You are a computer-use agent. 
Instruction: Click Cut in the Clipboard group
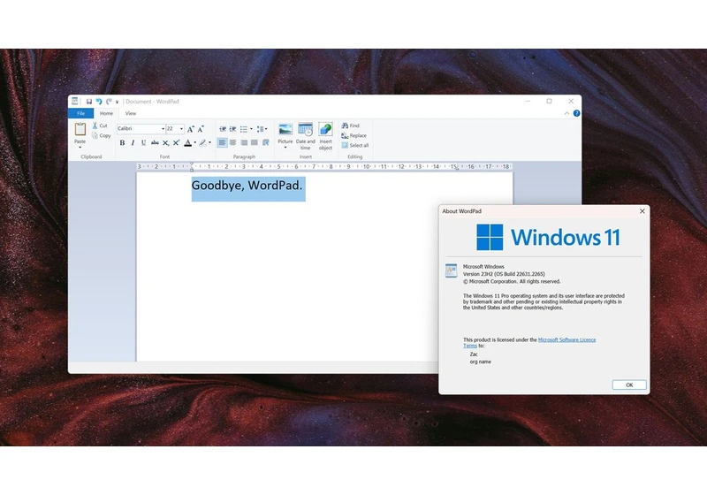coord(100,126)
